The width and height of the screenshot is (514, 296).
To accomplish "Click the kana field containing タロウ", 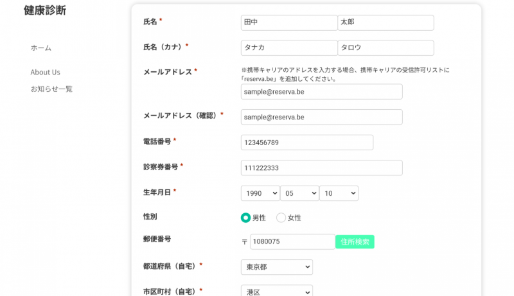I will point(385,48).
